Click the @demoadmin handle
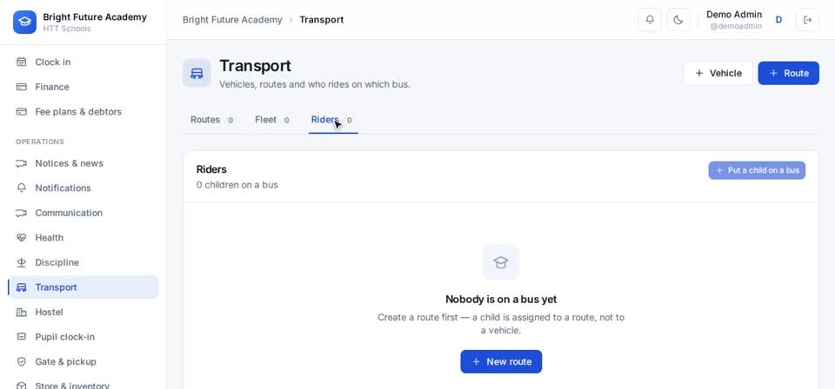 tap(736, 26)
